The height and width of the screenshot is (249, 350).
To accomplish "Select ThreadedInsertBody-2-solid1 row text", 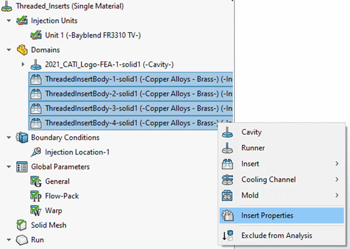I will coord(139,94).
